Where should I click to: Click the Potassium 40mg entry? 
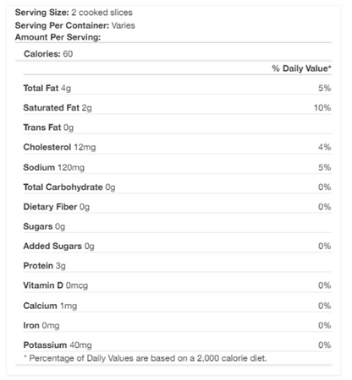[58, 345]
